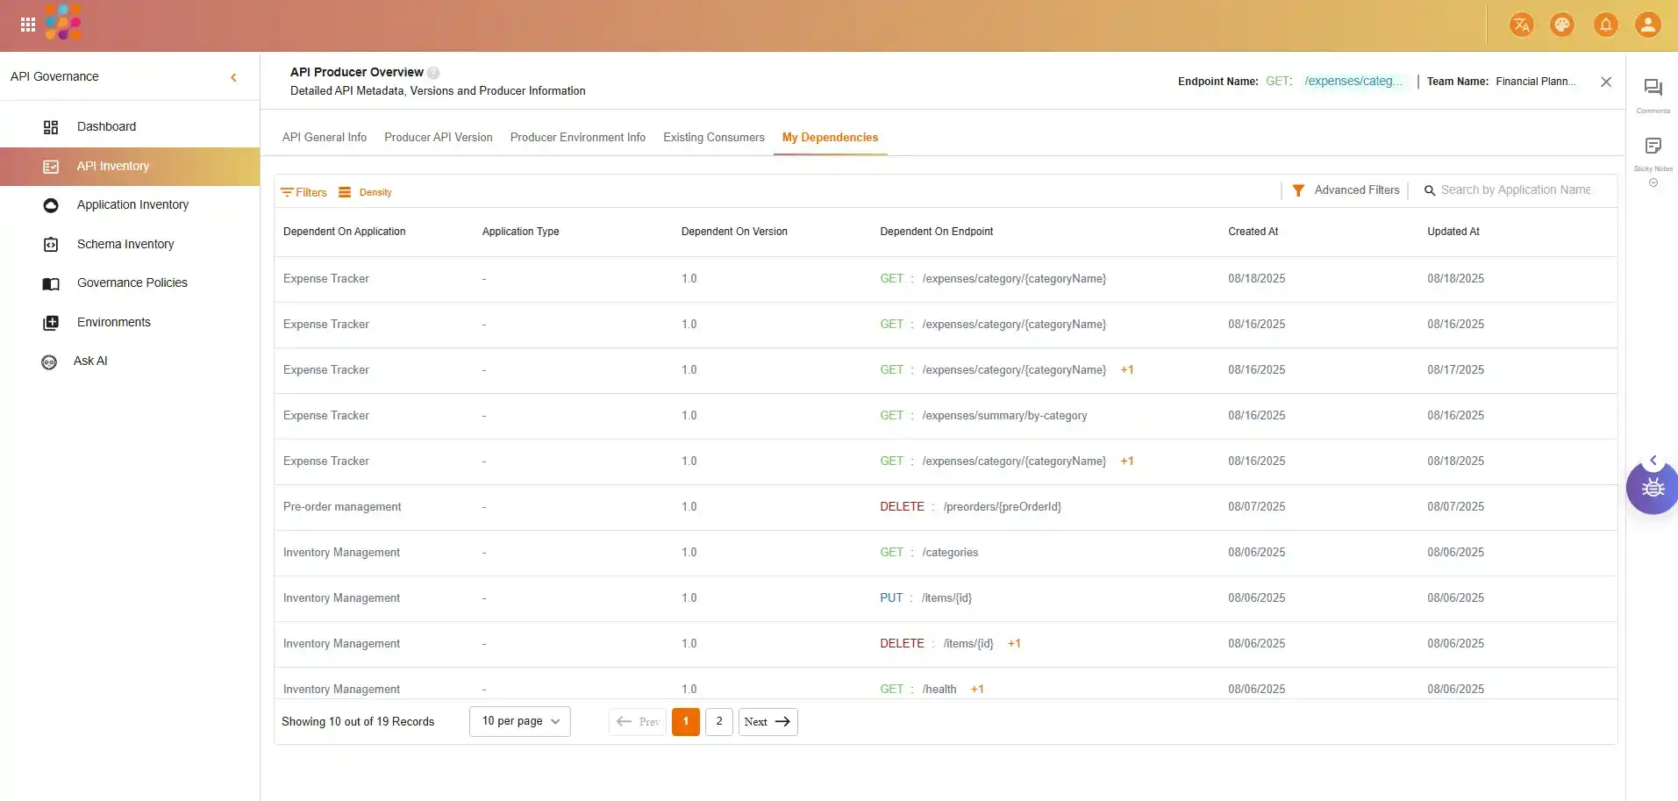Close the API Producer Overview panel

(x=1606, y=82)
